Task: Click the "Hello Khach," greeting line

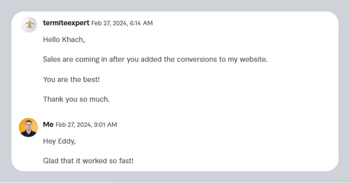Action: pos(64,39)
